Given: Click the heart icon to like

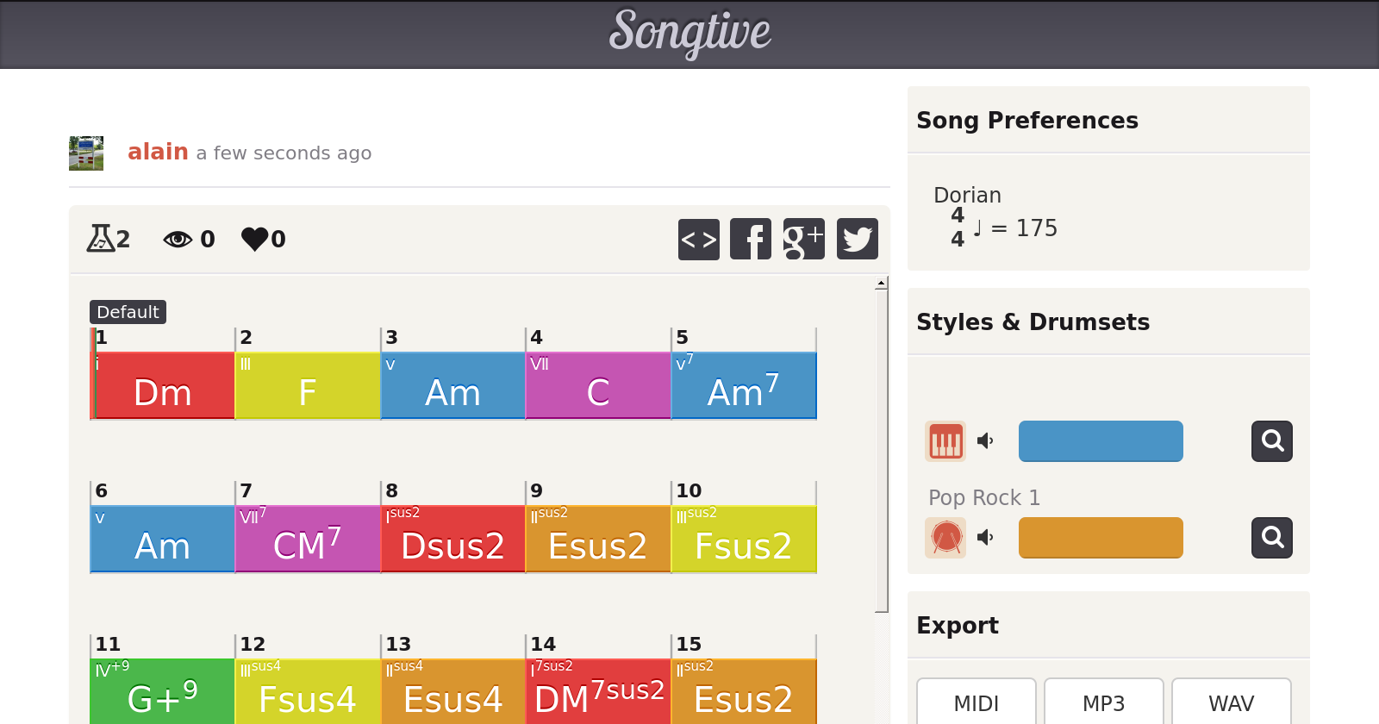Looking at the screenshot, I should click(x=255, y=239).
